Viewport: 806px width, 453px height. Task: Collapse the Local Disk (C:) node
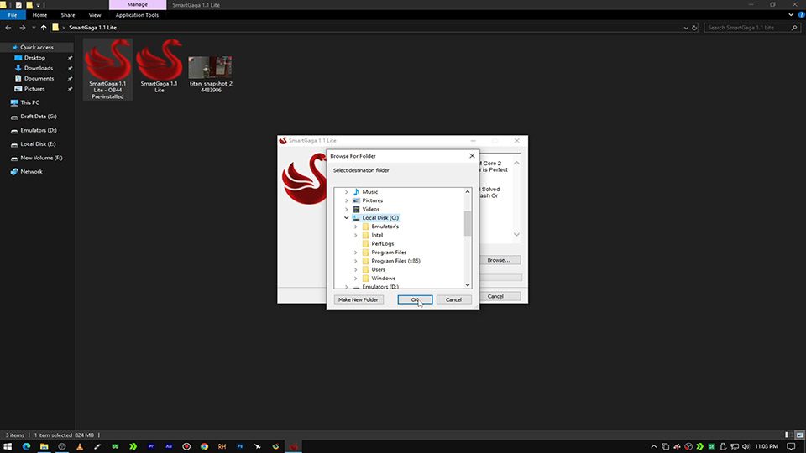[347, 218]
